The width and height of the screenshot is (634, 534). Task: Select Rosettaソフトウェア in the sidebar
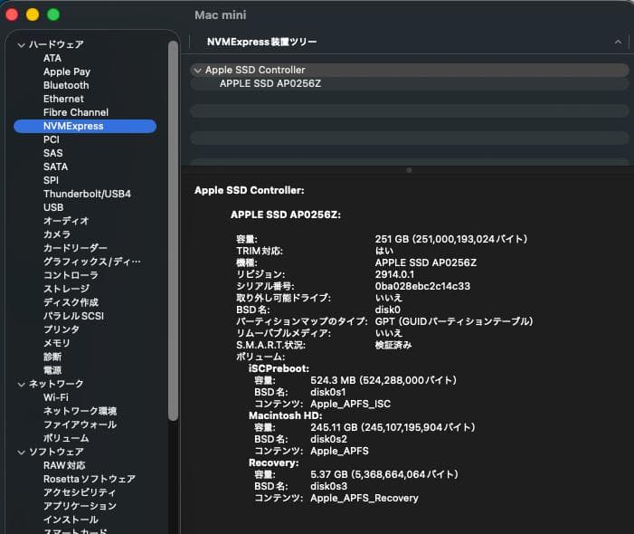point(90,479)
